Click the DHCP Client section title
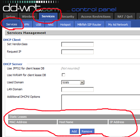 pos(12,40)
